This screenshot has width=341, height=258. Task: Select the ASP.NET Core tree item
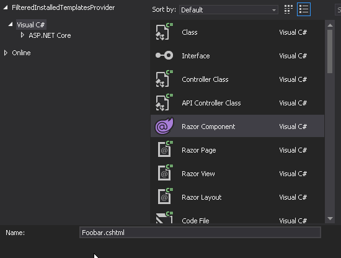(x=50, y=35)
